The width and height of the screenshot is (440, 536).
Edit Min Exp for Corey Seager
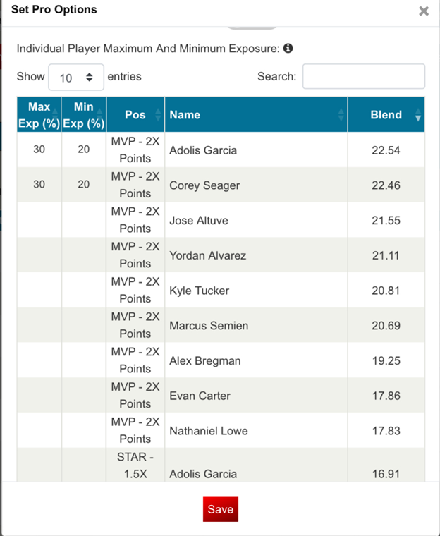pyautogui.click(x=83, y=185)
